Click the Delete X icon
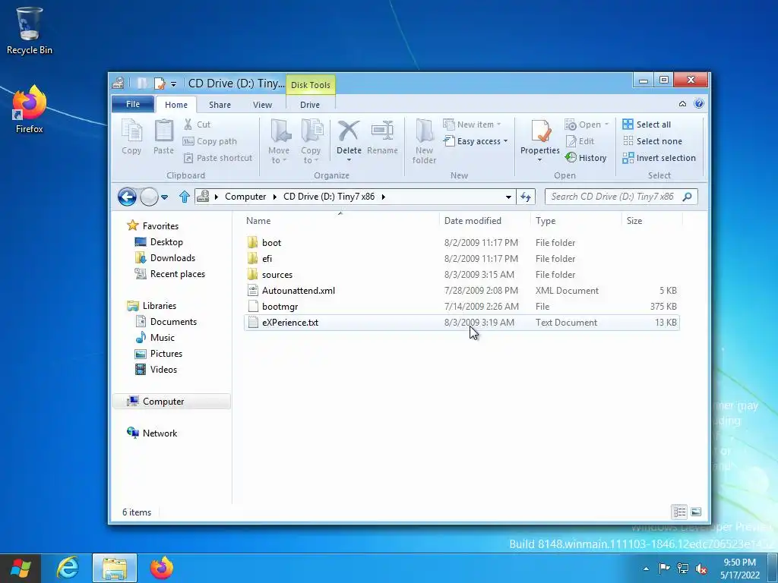Viewport: 778px width, 583px height. (x=349, y=131)
